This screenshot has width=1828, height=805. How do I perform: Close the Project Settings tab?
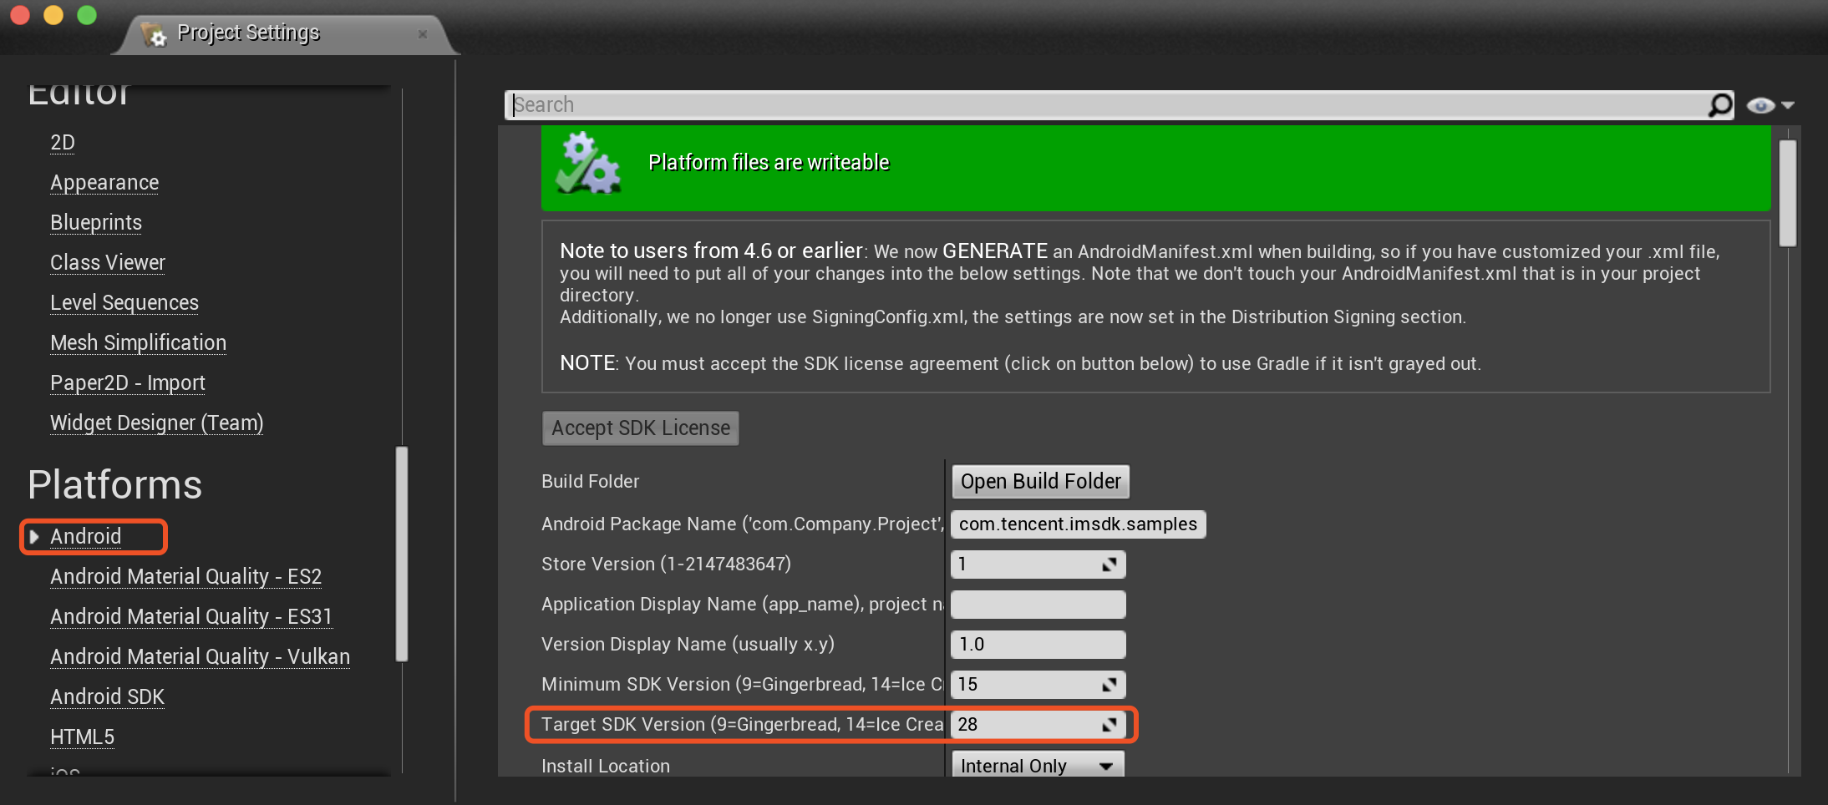point(423,34)
